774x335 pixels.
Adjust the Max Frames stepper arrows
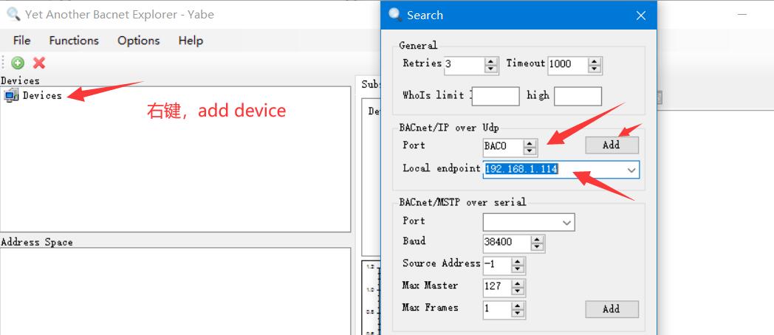[x=517, y=309]
